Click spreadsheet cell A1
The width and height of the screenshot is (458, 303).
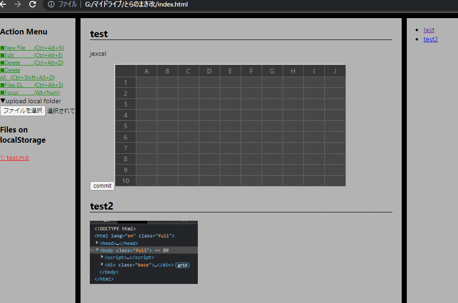(147, 83)
